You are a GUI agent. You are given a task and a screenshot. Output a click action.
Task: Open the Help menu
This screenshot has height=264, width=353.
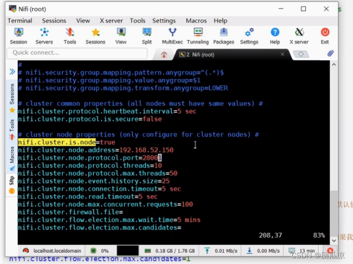tap(221, 21)
